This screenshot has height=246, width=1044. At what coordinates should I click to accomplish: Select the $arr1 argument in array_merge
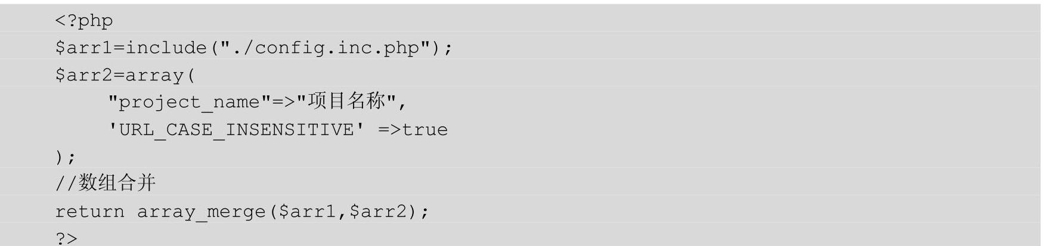(308, 211)
